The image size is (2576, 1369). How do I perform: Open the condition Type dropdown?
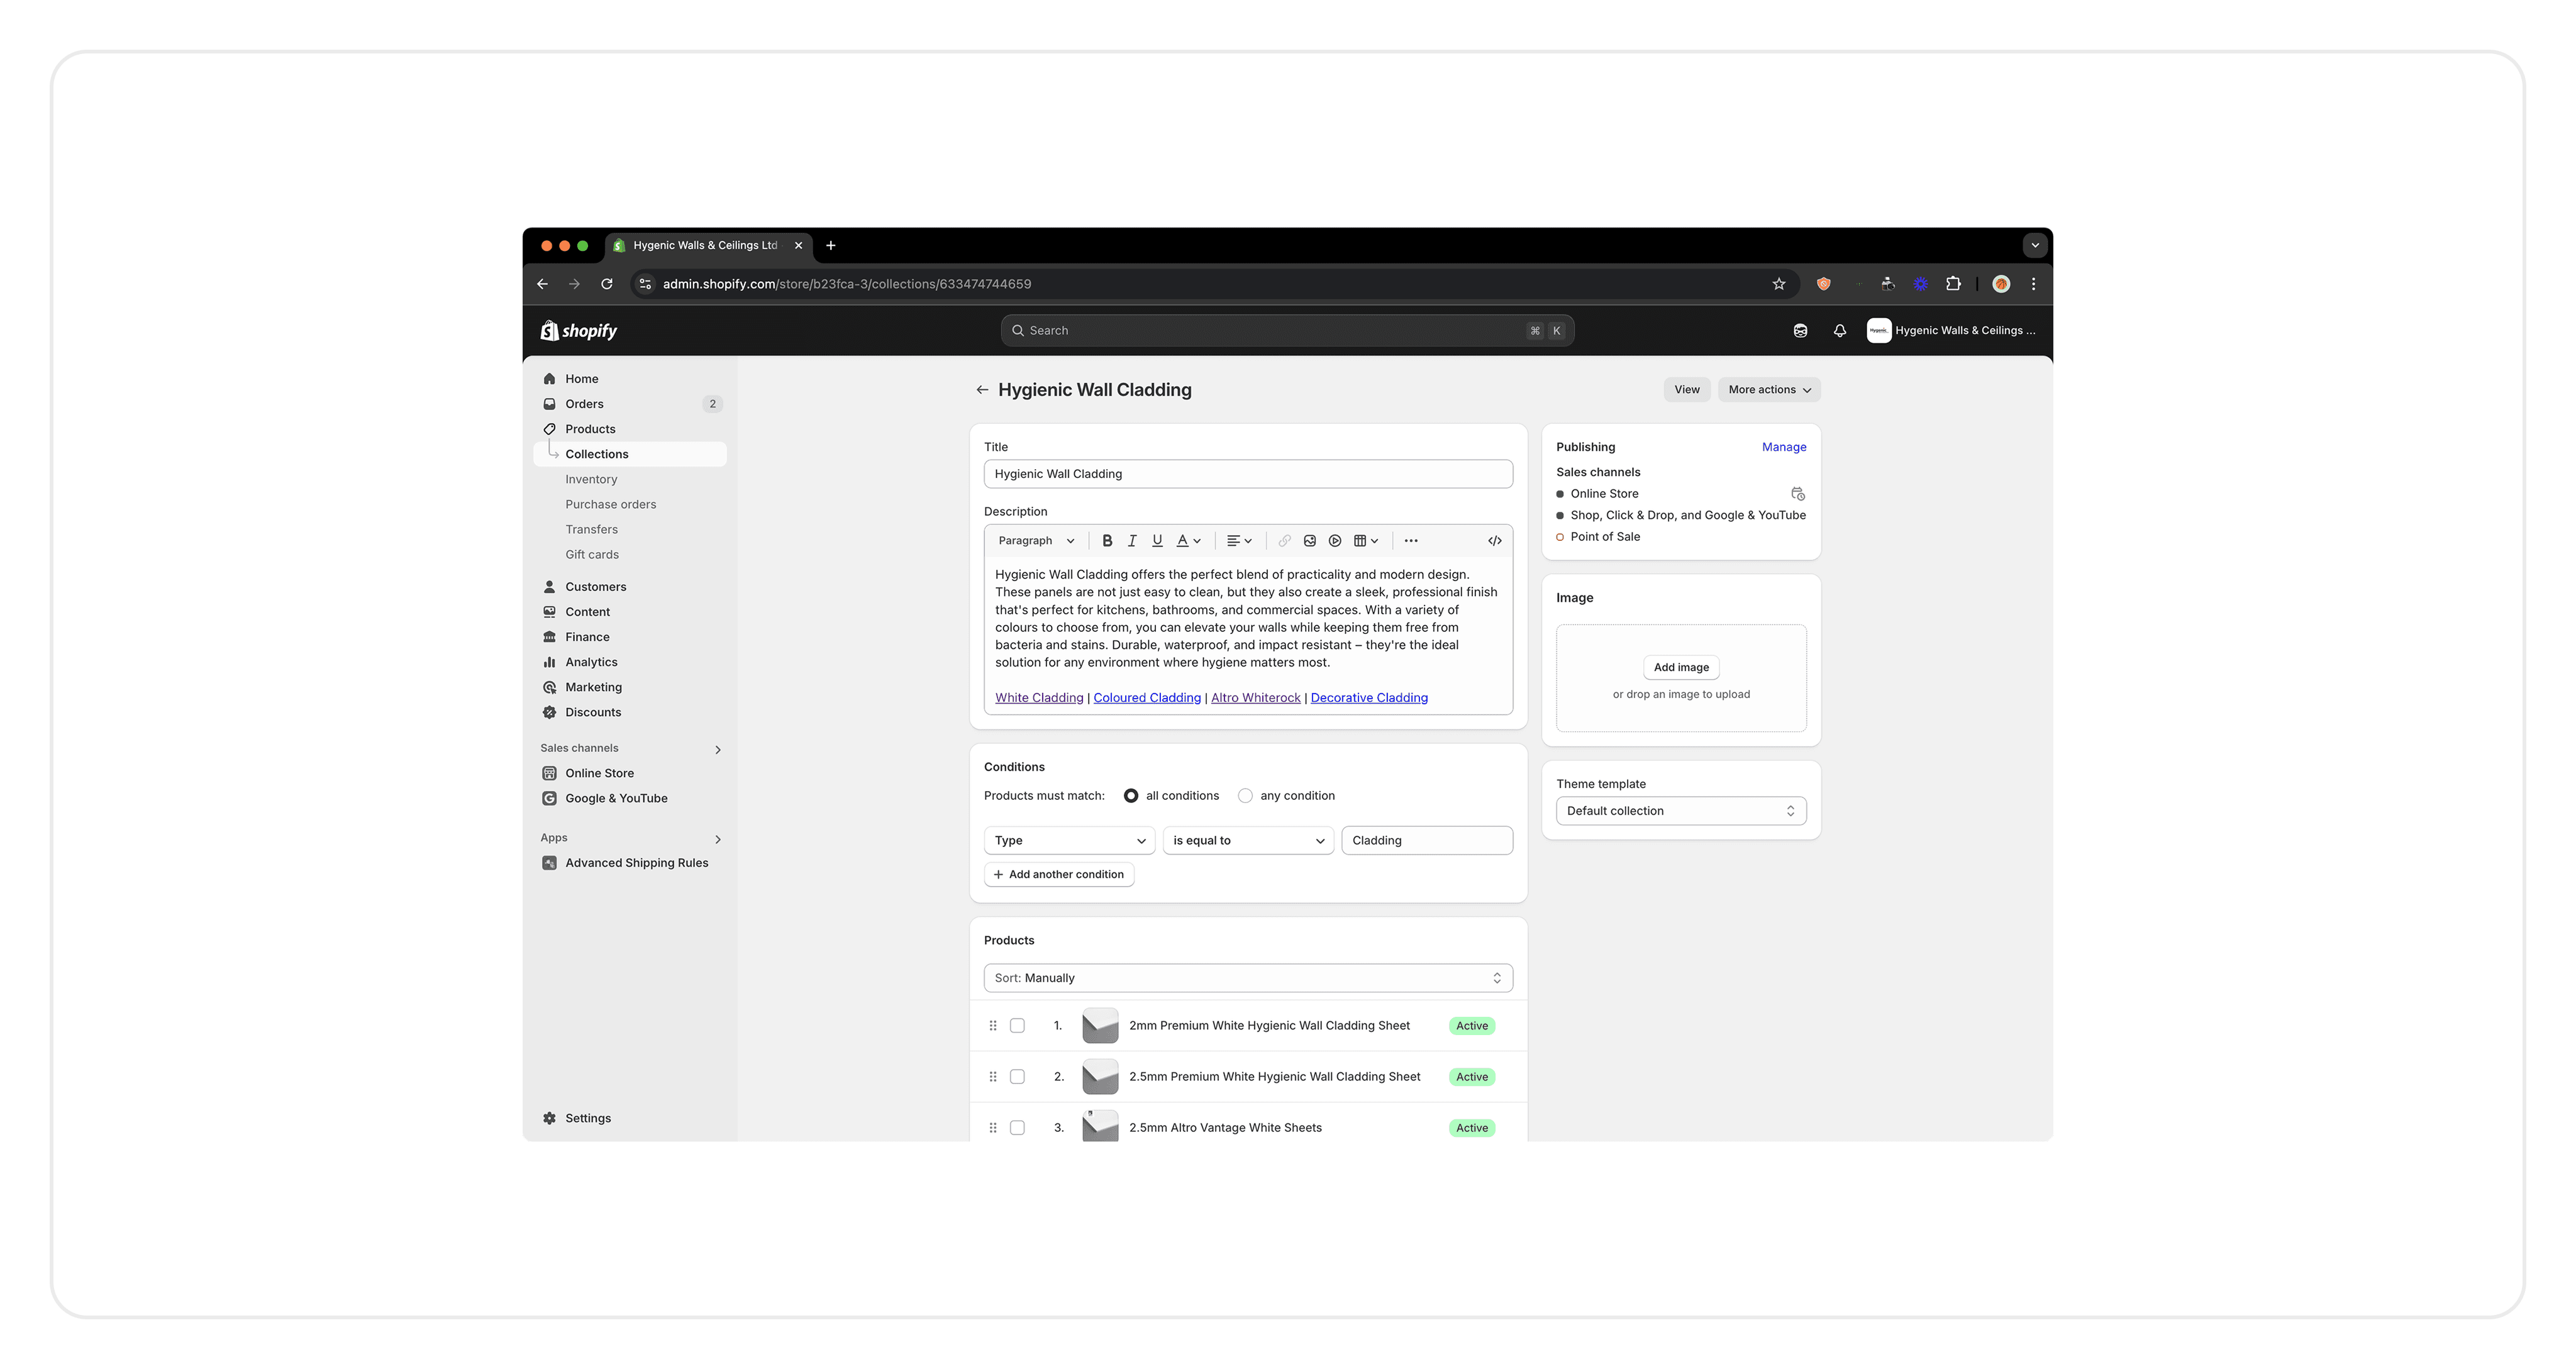pos(1069,841)
